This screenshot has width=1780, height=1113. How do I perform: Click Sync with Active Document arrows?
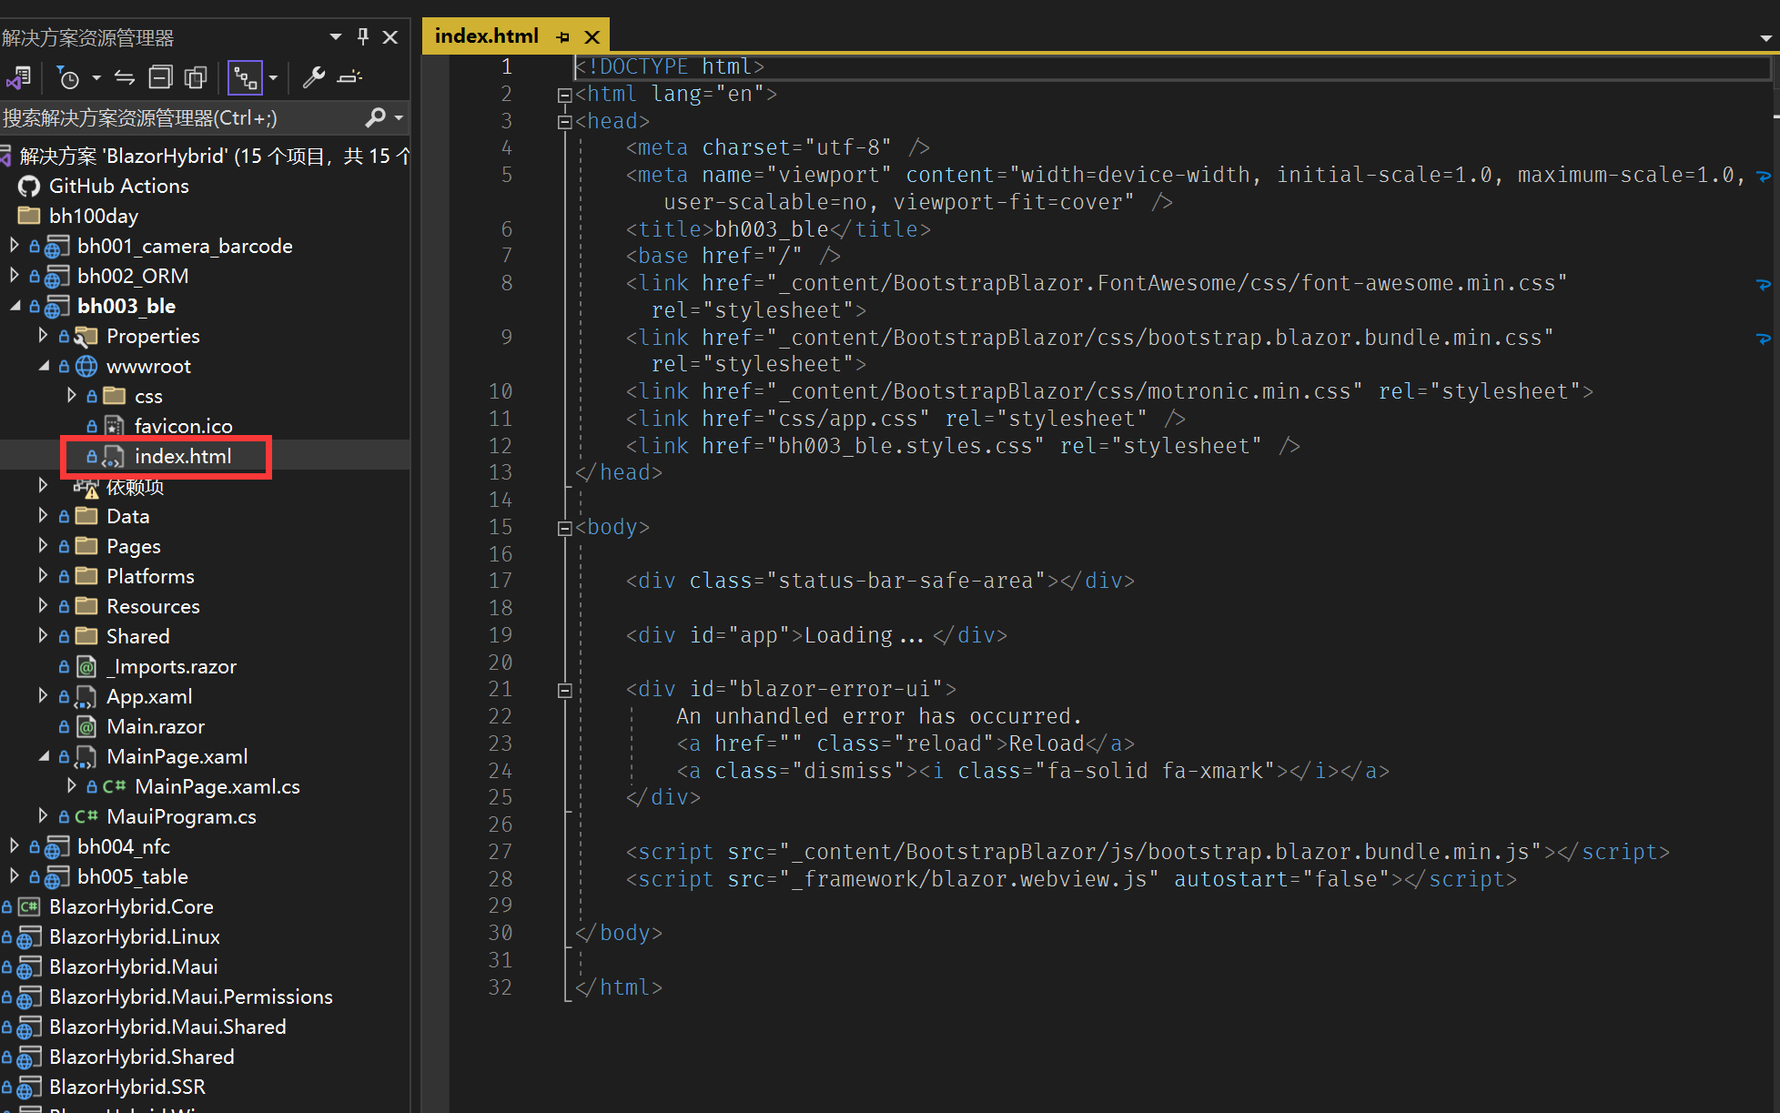(125, 78)
